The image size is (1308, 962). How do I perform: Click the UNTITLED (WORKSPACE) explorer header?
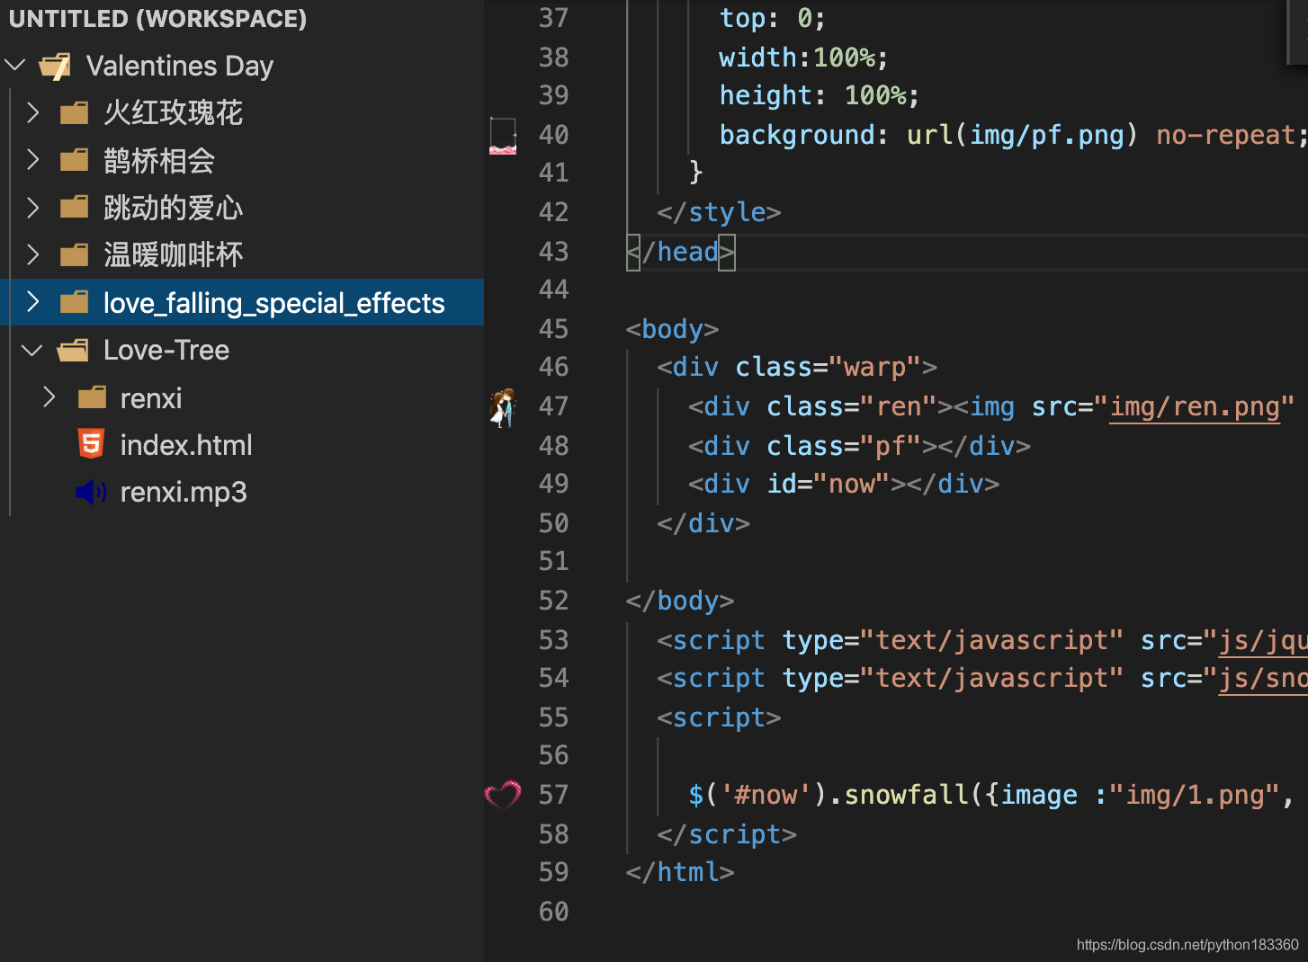click(x=157, y=19)
